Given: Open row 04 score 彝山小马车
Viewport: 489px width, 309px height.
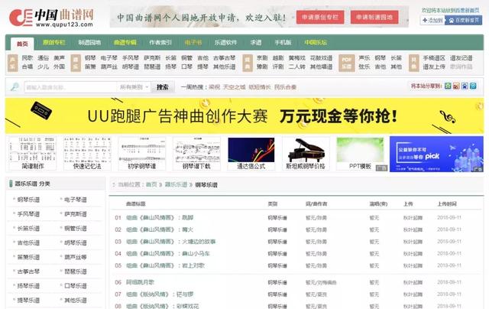Looking at the screenshot, I should [x=168, y=254].
